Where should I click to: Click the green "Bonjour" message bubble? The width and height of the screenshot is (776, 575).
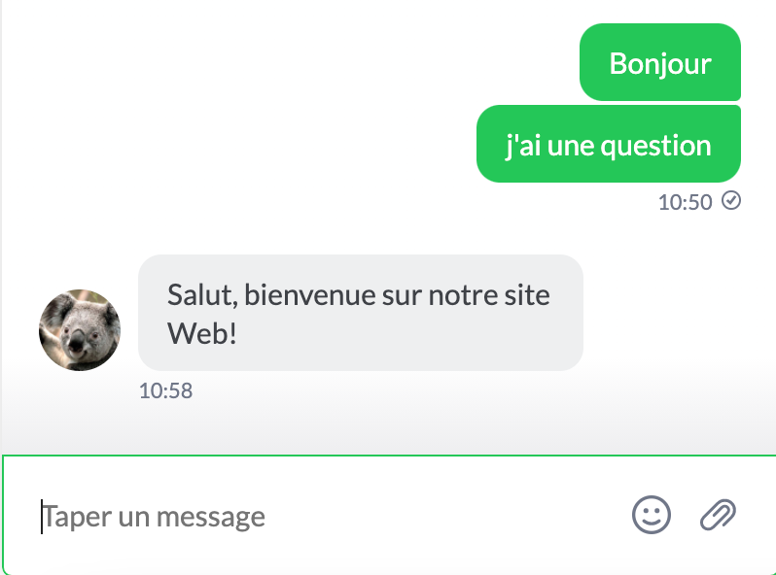660,63
